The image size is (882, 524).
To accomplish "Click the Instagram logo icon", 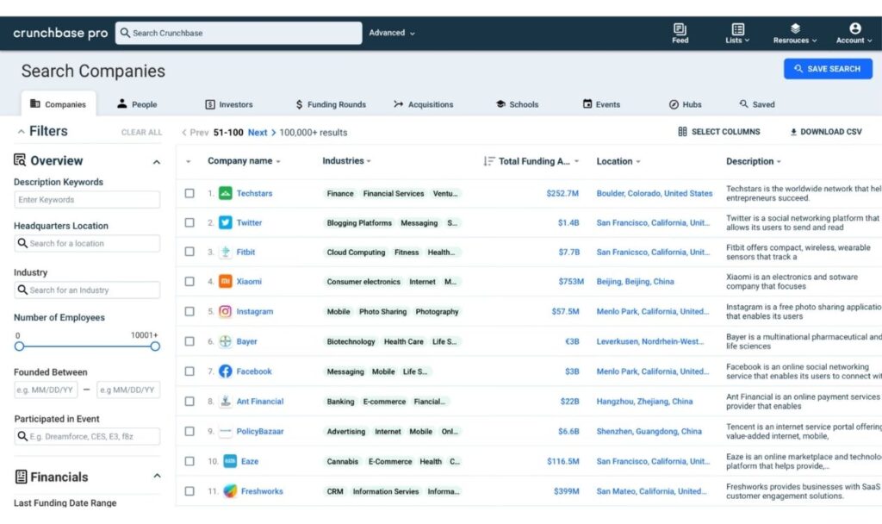I will [225, 311].
